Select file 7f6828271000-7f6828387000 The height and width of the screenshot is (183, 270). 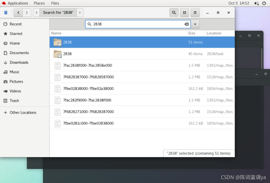[x=142, y=112]
